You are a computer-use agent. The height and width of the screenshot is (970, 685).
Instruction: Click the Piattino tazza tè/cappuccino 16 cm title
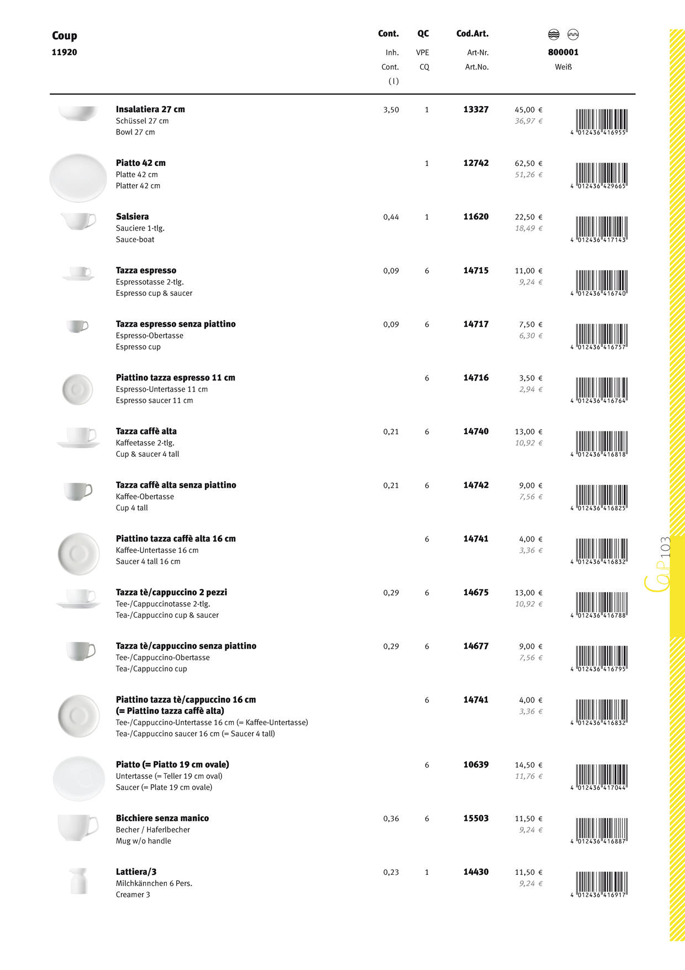[186, 700]
